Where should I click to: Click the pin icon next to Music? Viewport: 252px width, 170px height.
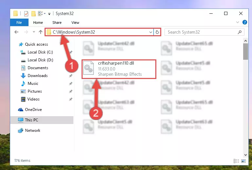[70, 84]
